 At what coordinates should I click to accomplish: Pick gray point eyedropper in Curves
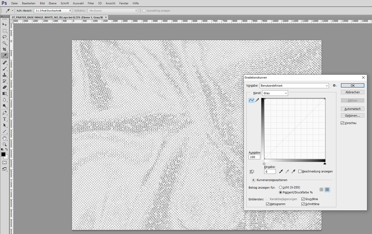click(x=287, y=171)
